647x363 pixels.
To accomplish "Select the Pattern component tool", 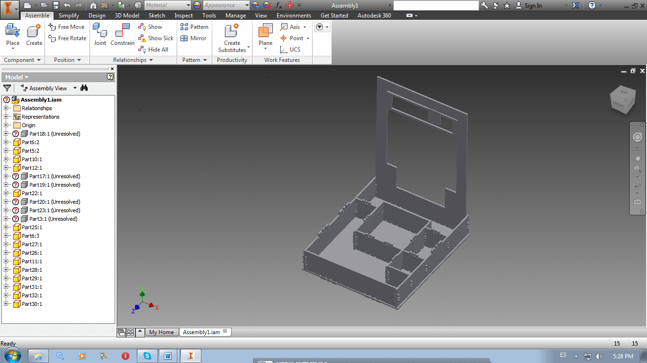I will [x=194, y=27].
